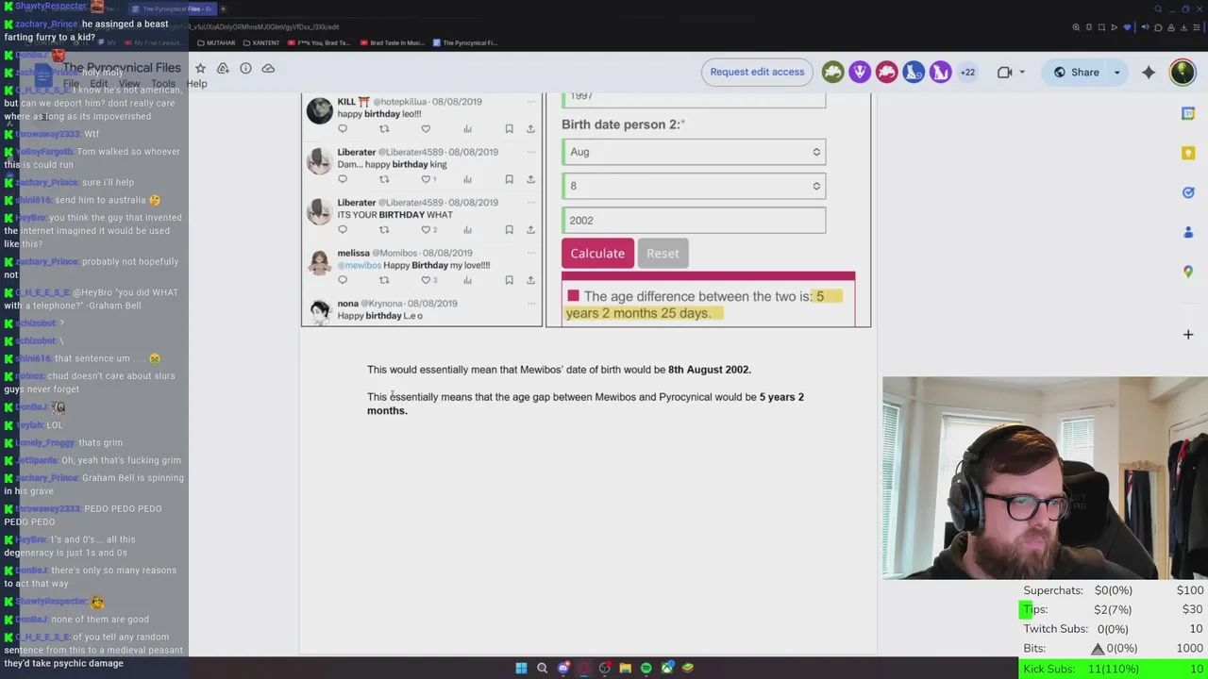Open The Pyrocynical Fi... bookmark
Image resolution: width=1208 pixels, height=679 pixels.
point(465,42)
